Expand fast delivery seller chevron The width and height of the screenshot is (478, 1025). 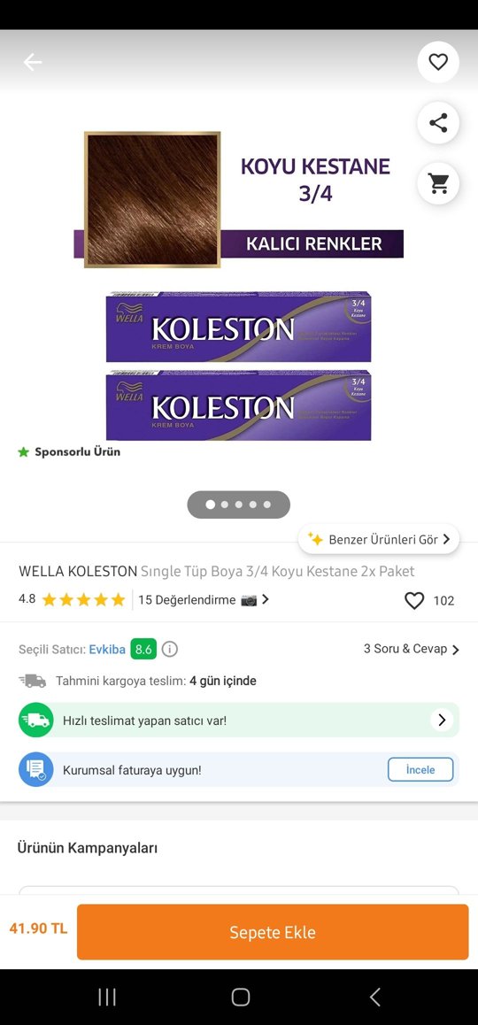coord(442,721)
